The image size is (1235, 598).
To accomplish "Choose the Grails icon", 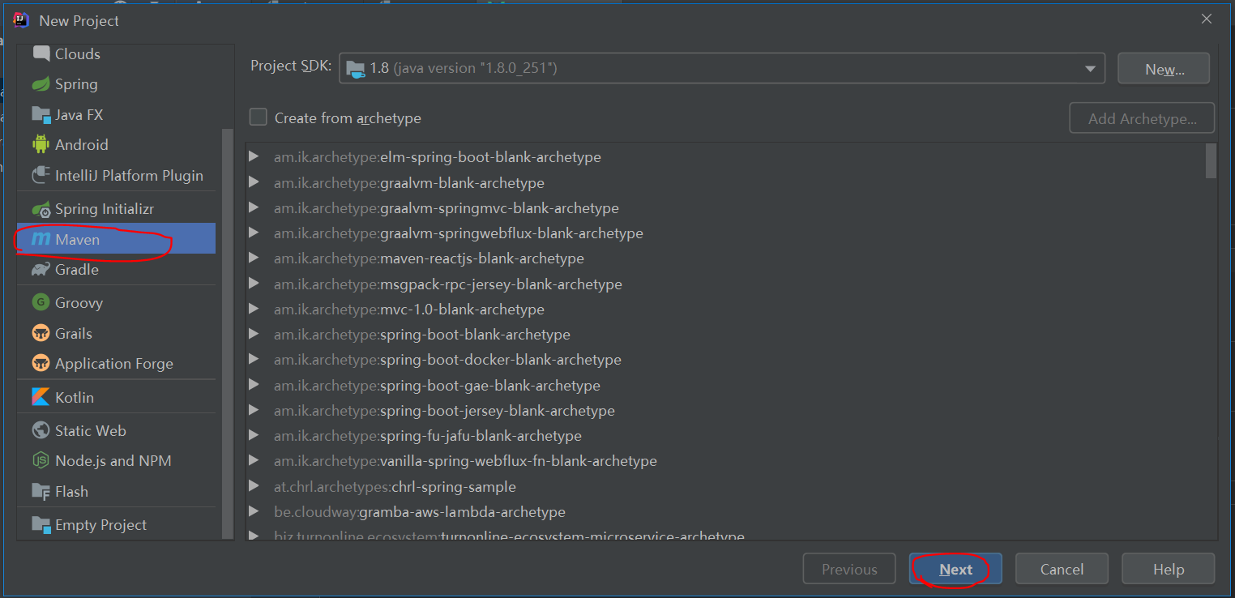I will [41, 333].
